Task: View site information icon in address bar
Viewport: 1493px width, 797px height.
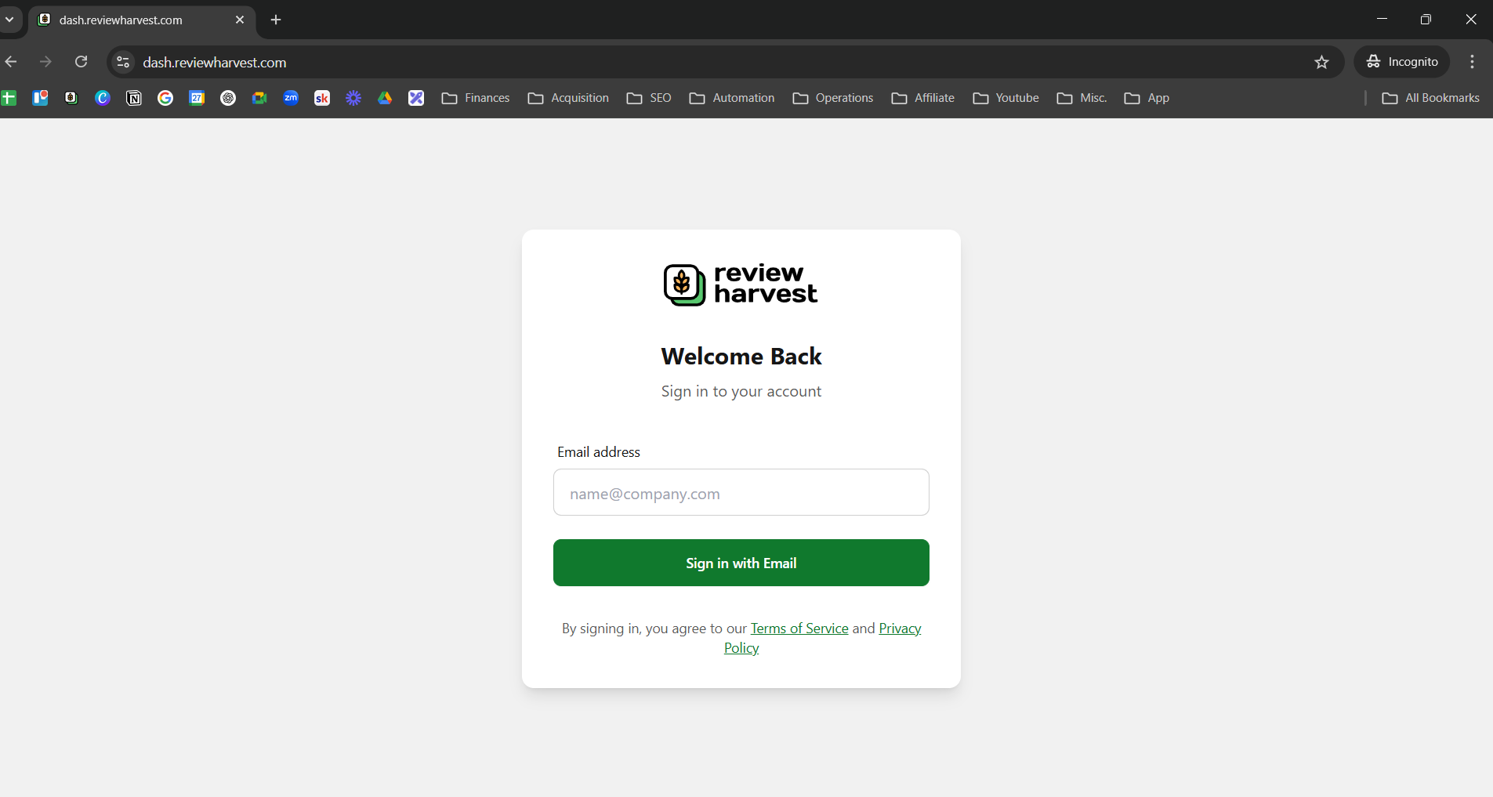Action: (x=123, y=62)
